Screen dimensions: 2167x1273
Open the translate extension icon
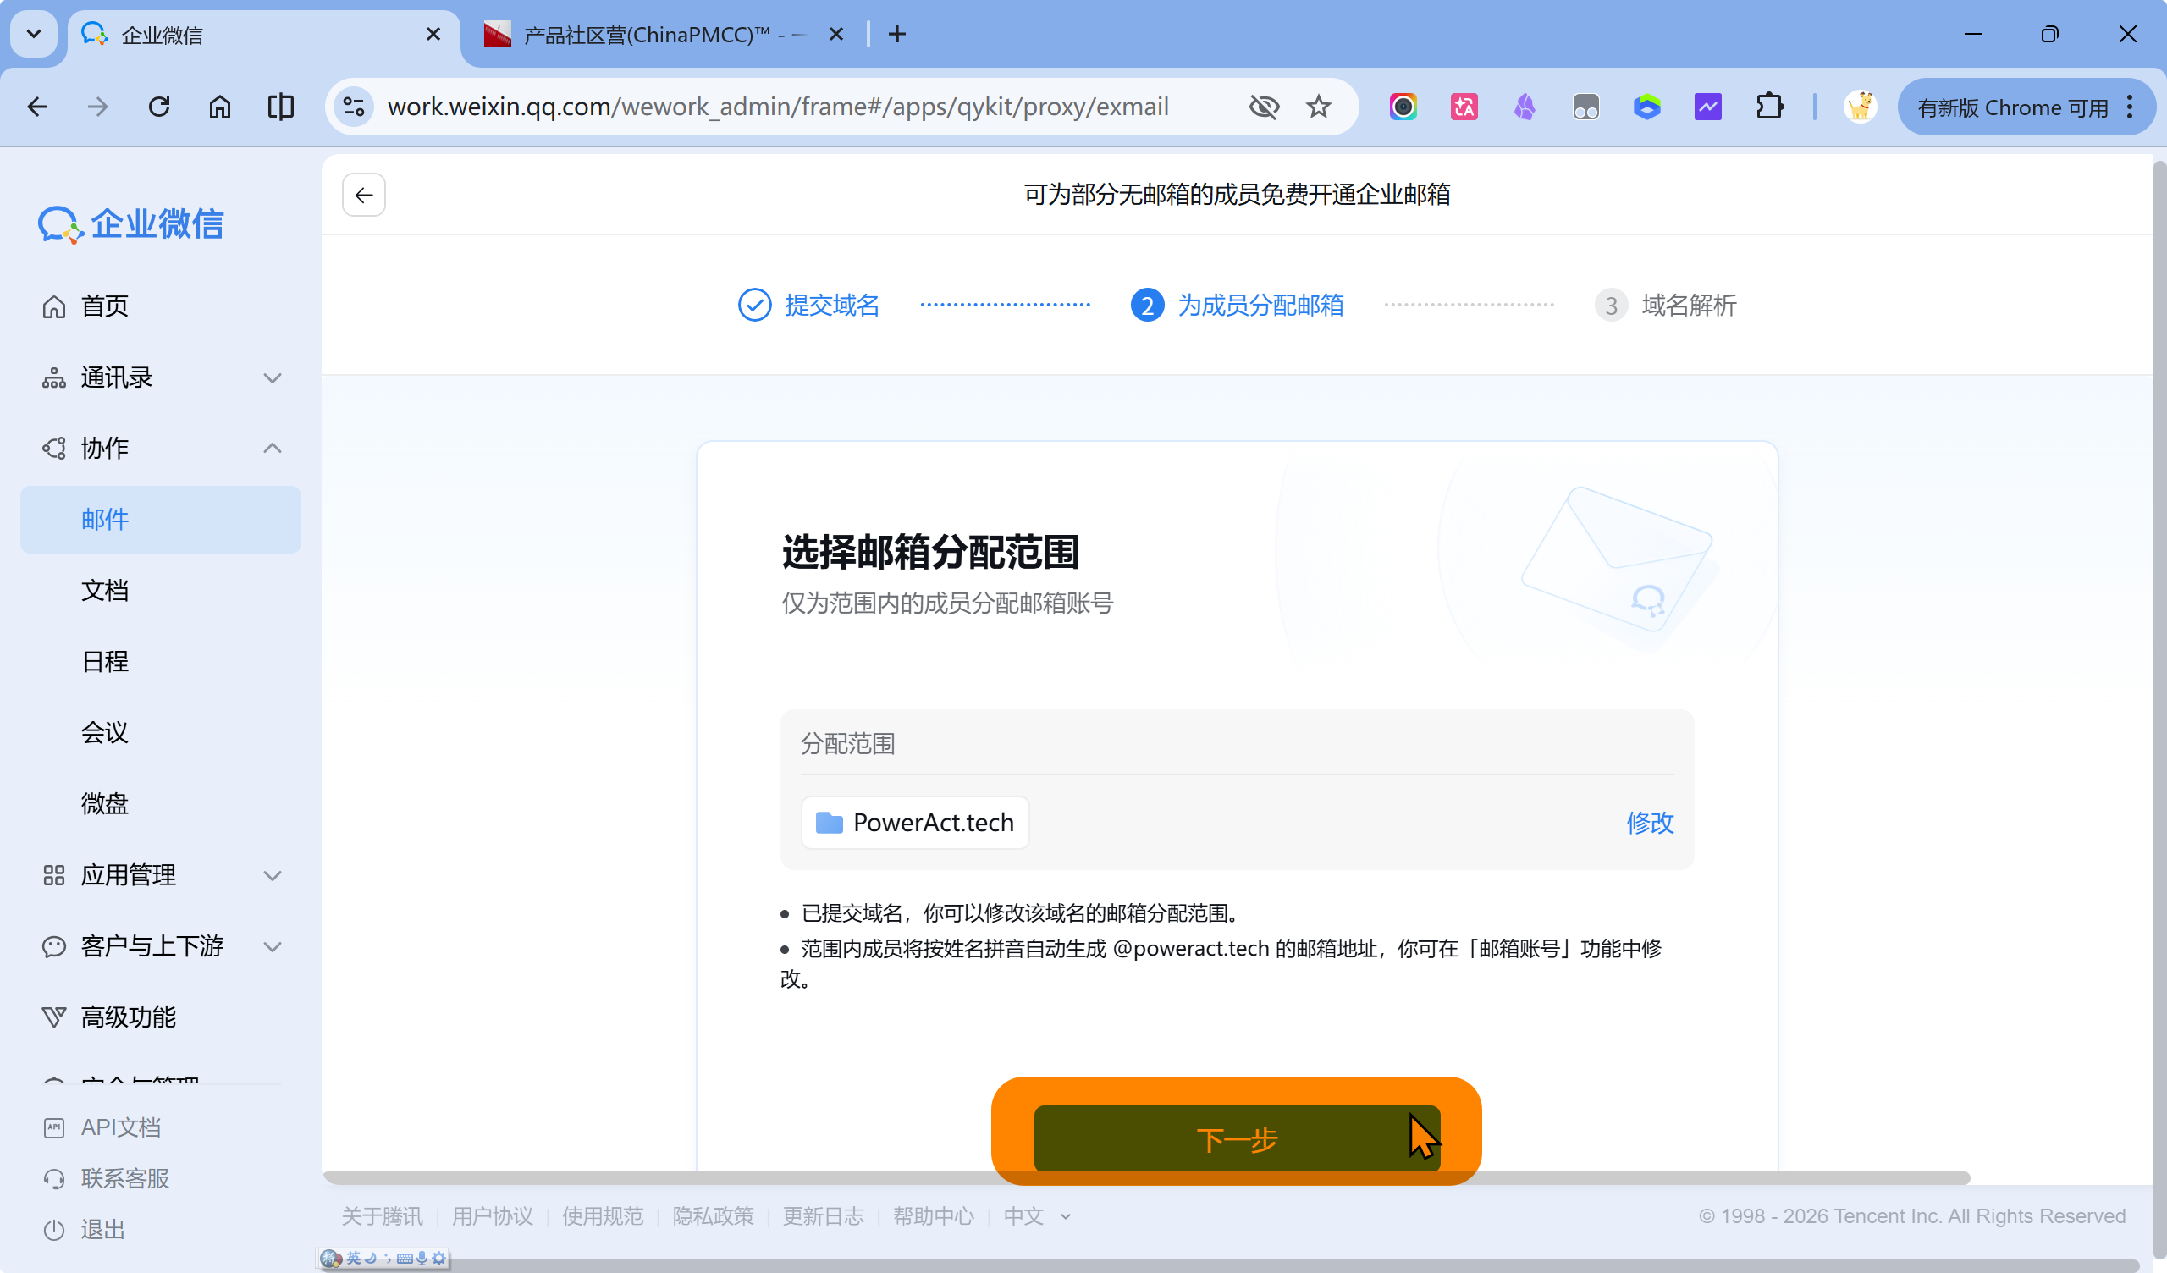(x=1464, y=107)
